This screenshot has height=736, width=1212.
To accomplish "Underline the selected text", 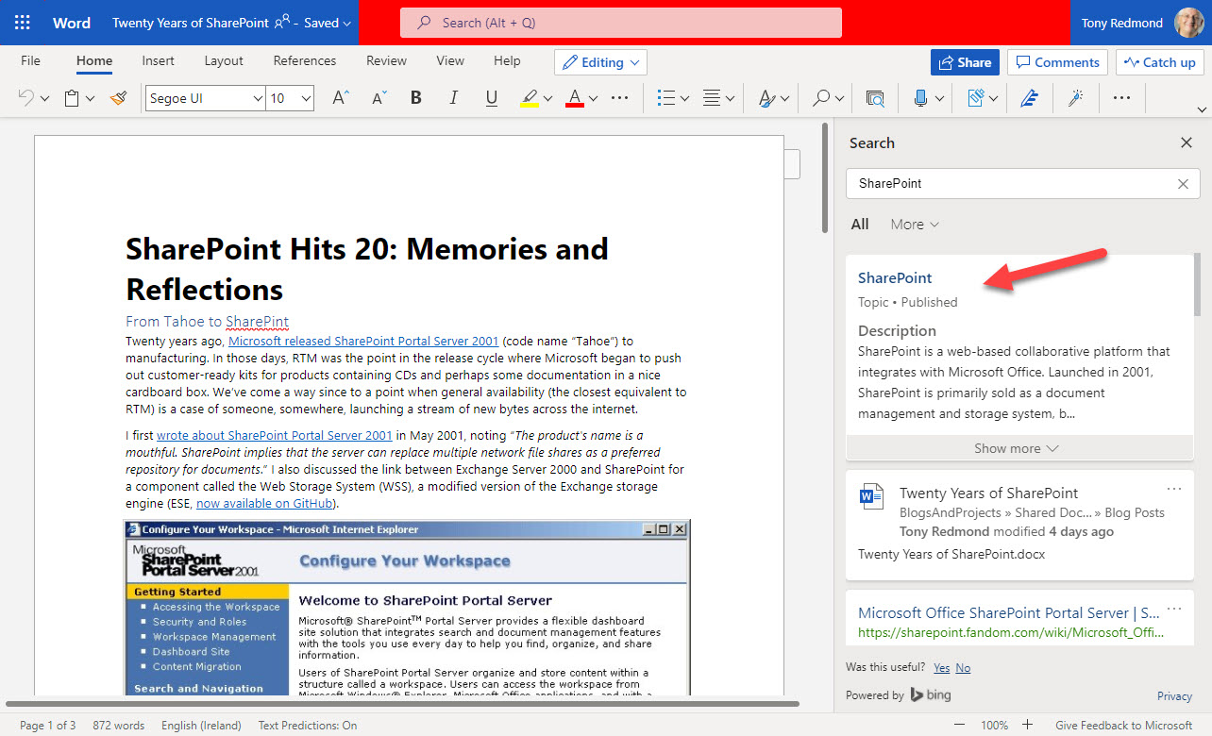I will pos(491,97).
